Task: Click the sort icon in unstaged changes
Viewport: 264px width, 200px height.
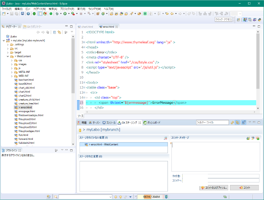Action: pos(165,138)
